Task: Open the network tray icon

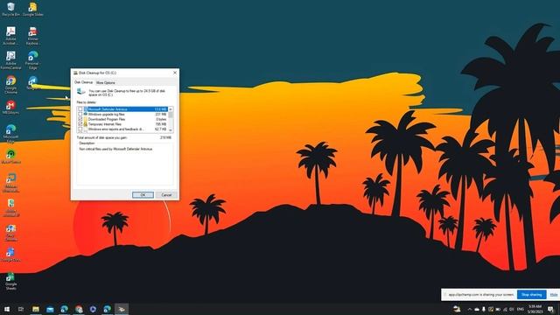Action: click(x=505, y=309)
